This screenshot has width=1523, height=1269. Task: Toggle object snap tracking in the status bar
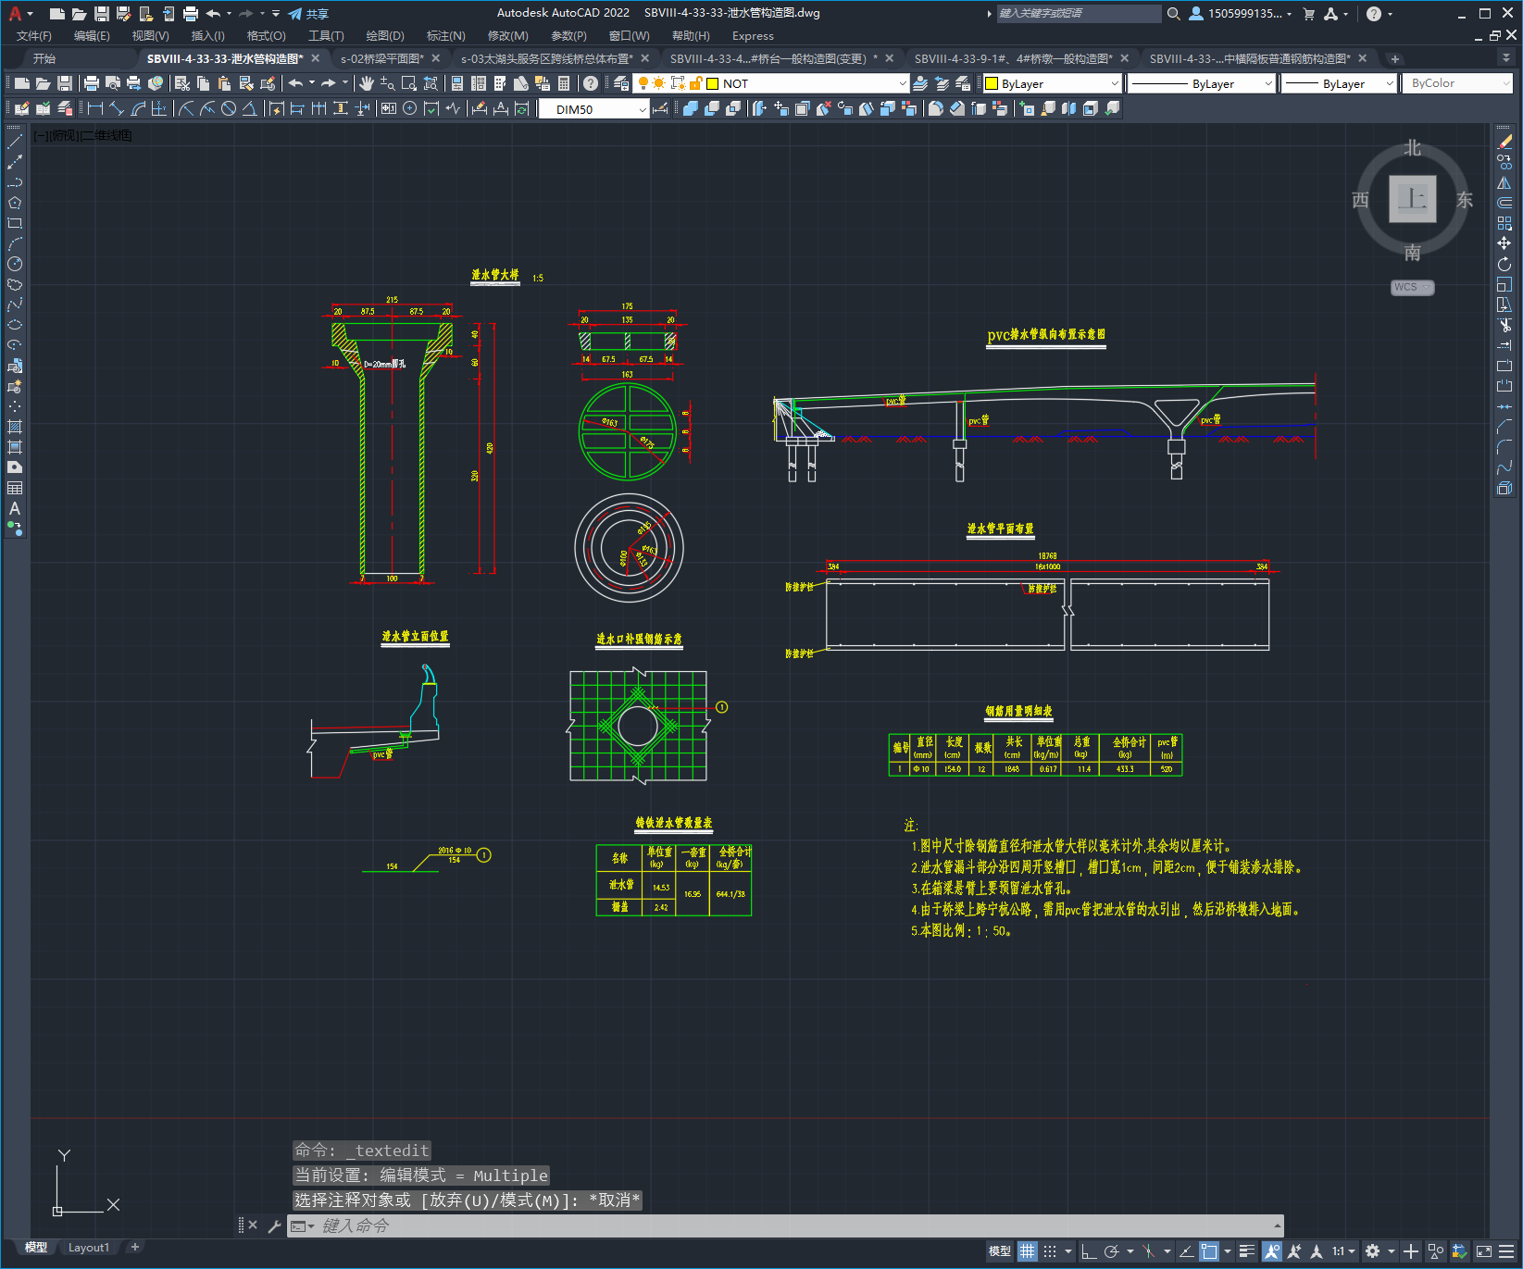[x=1187, y=1251]
